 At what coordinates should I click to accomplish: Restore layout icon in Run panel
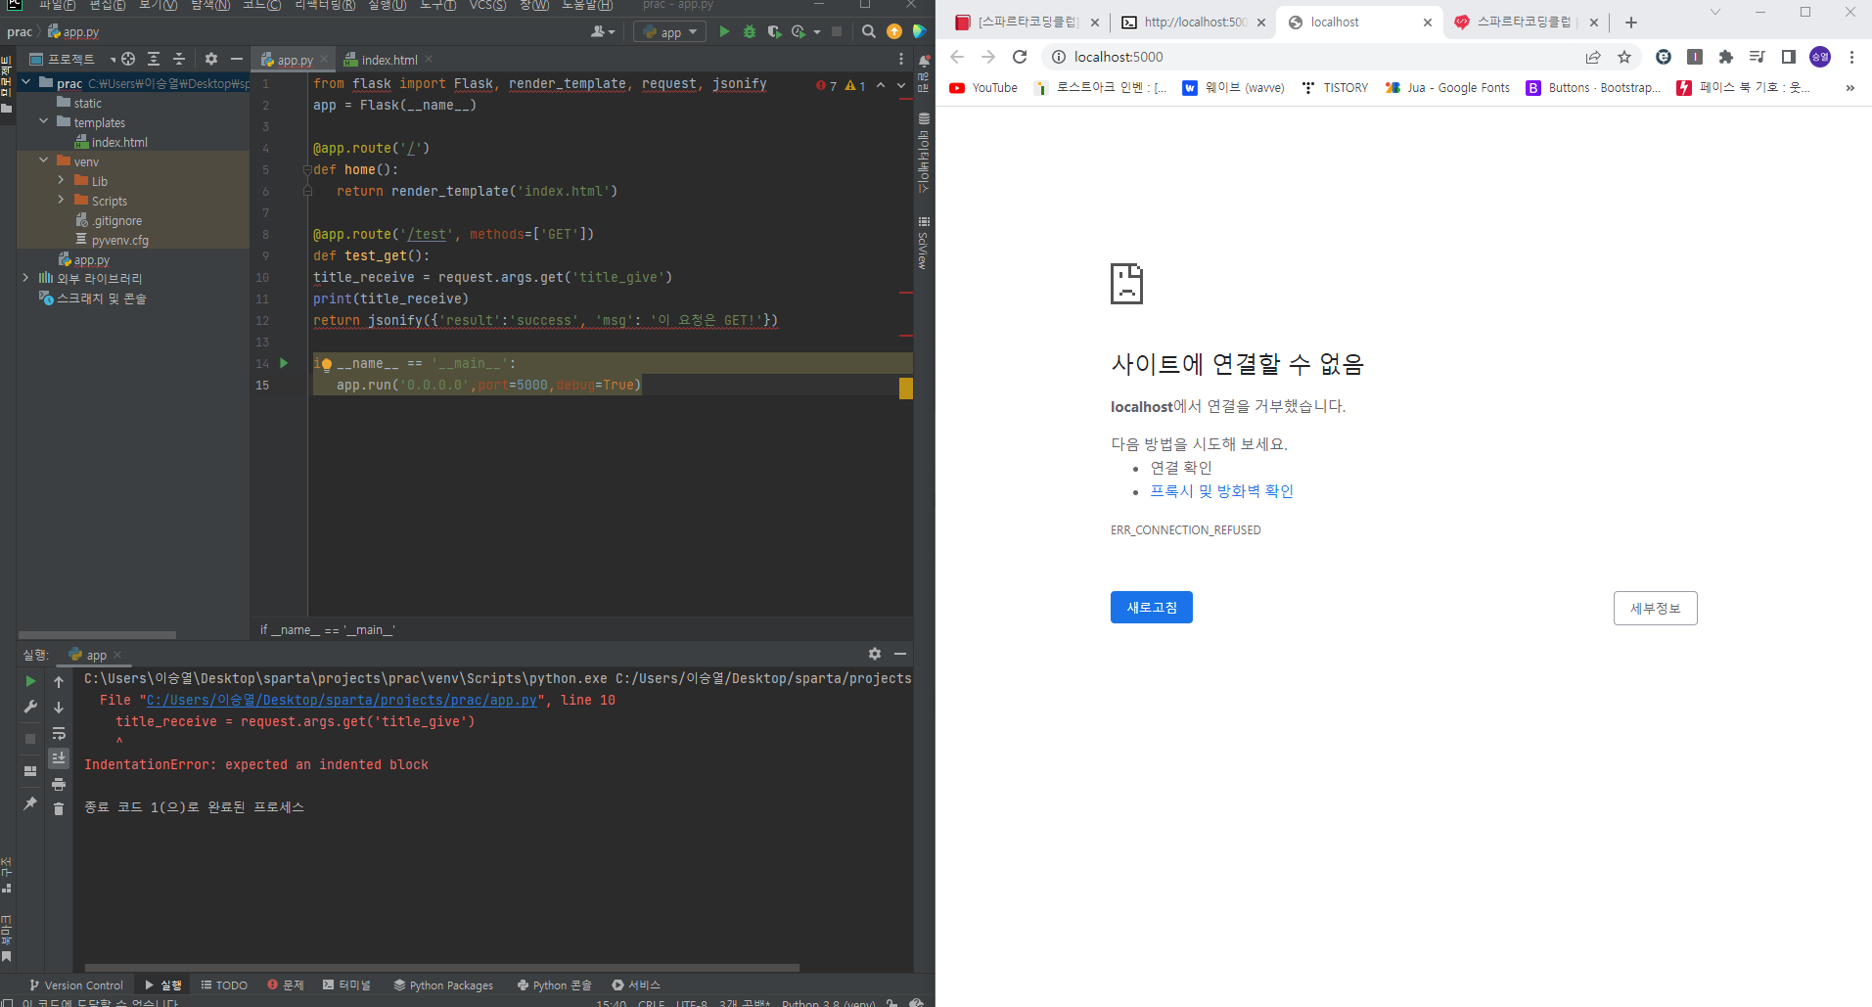(30, 771)
